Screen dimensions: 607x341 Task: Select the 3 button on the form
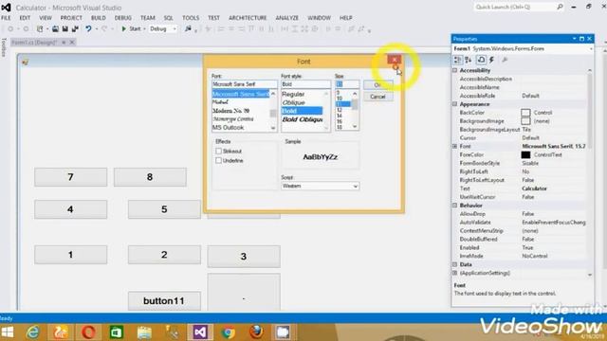click(244, 257)
